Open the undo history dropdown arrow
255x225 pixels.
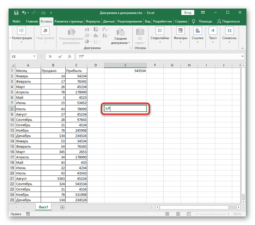(28, 13)
